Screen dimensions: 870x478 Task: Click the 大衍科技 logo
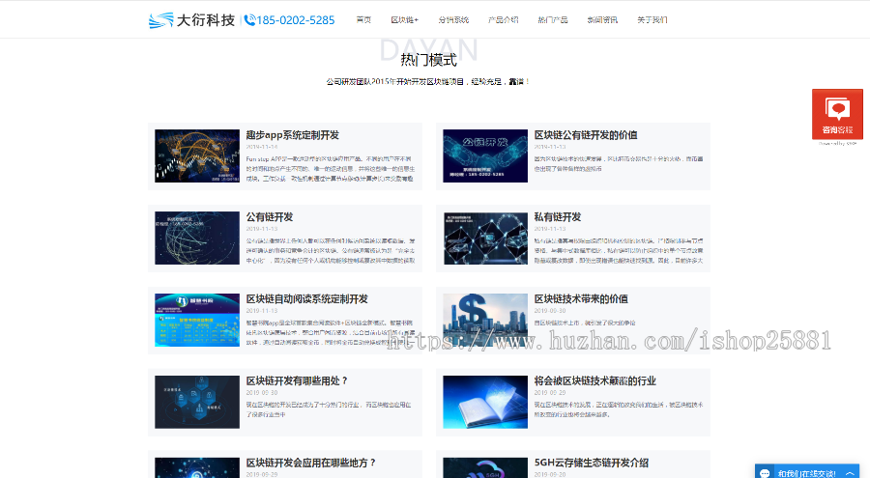pos(191,20)
